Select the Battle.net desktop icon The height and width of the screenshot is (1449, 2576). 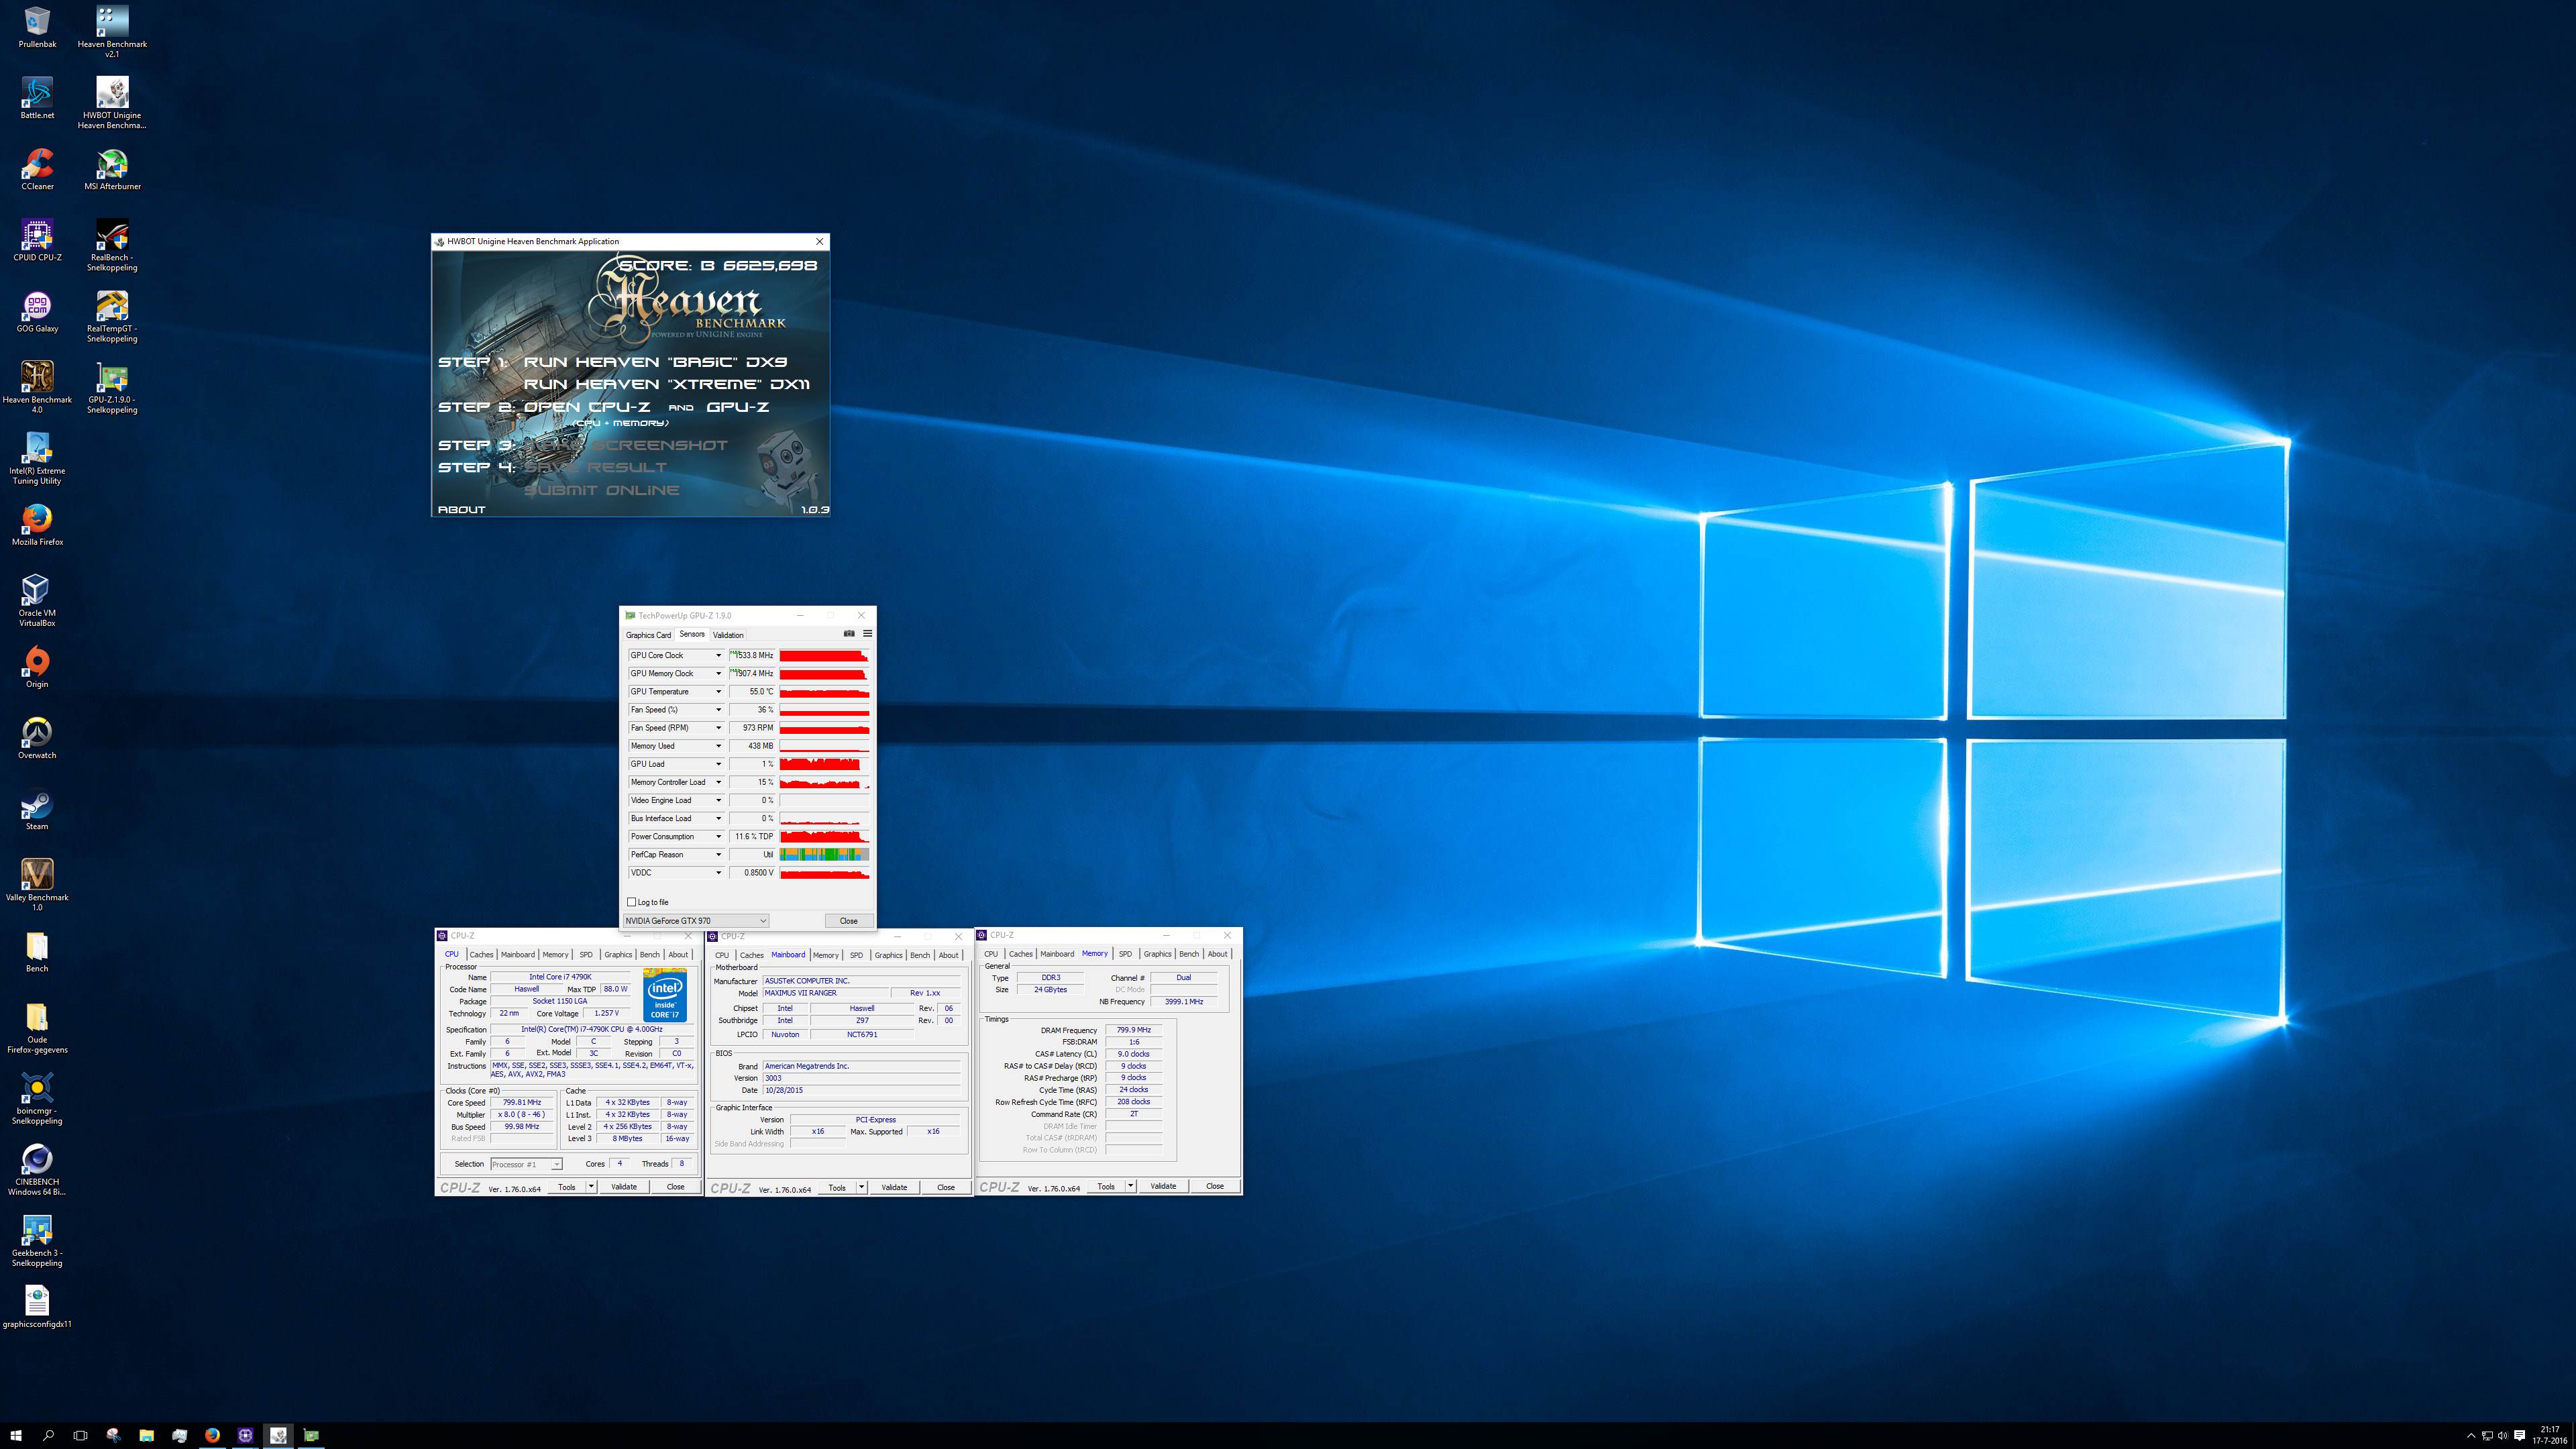37,98
